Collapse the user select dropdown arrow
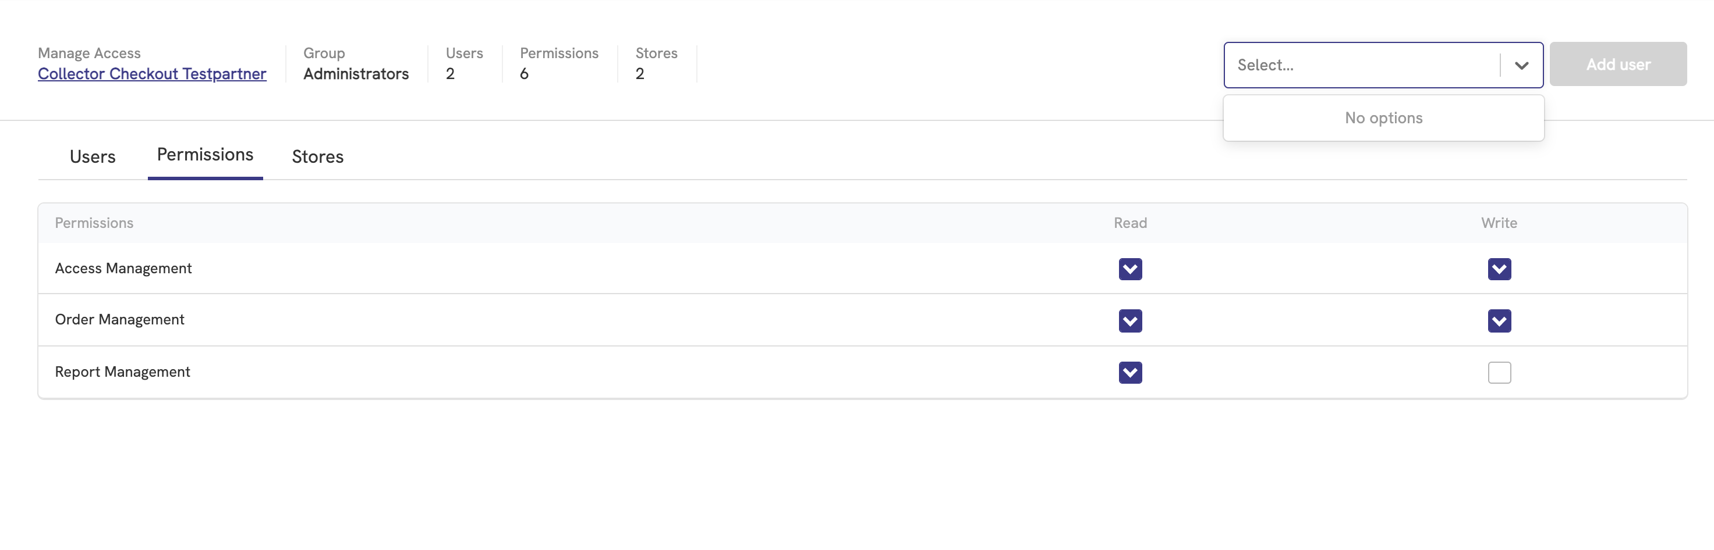The image size is (1714, 550). tap(1521, 65)
